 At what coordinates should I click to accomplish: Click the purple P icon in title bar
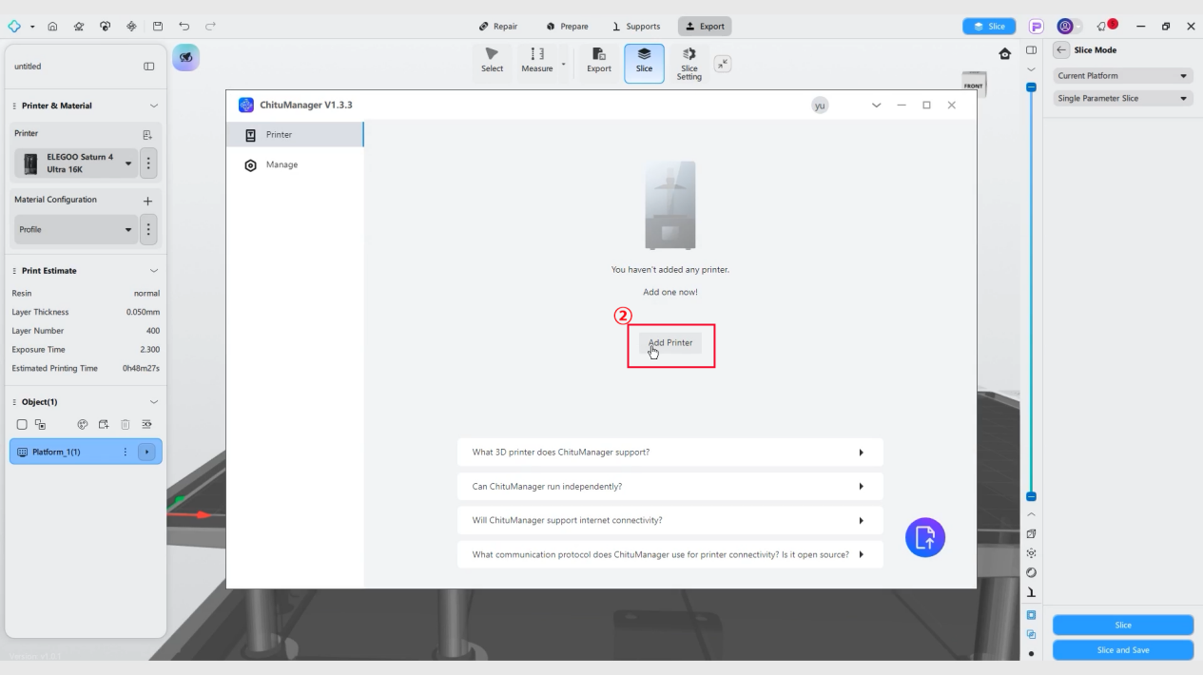[x=1036, y=27]
